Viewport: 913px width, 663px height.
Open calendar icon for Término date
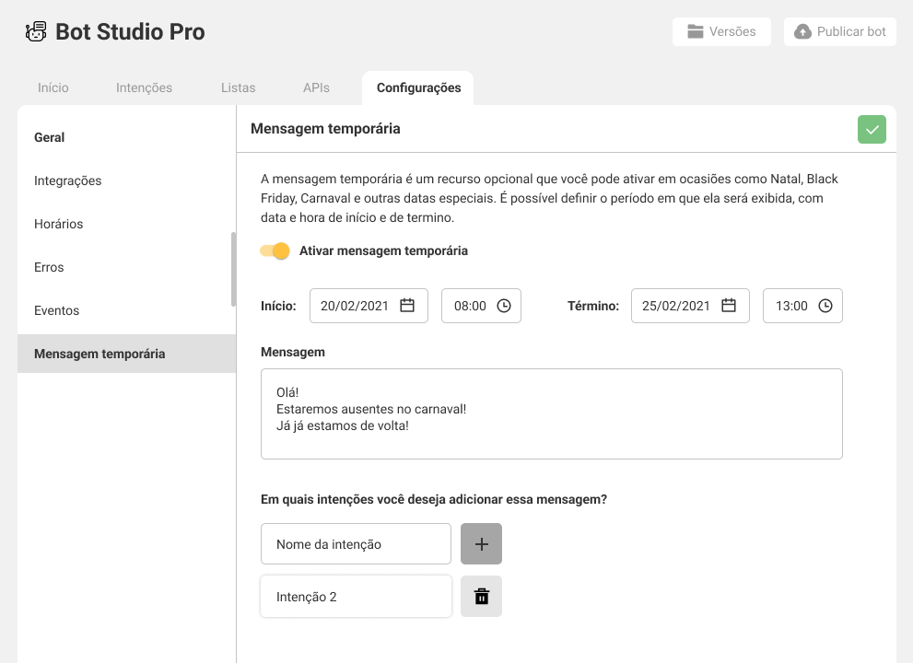729,306
